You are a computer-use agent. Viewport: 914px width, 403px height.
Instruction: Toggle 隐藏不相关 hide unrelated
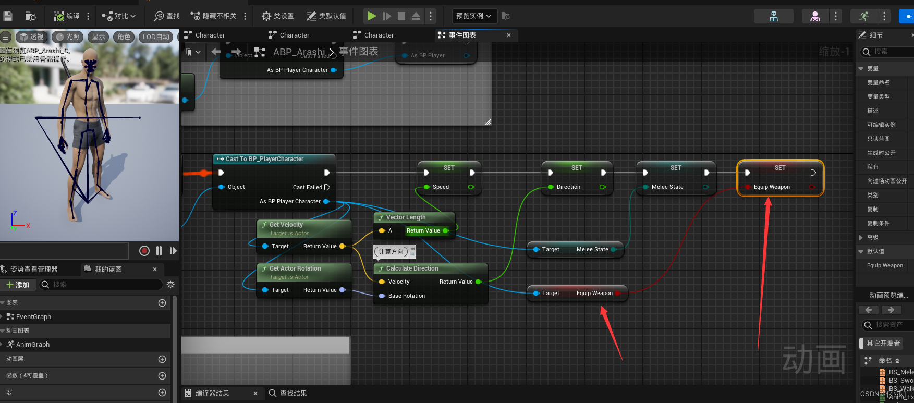click(x=214, y=16)
